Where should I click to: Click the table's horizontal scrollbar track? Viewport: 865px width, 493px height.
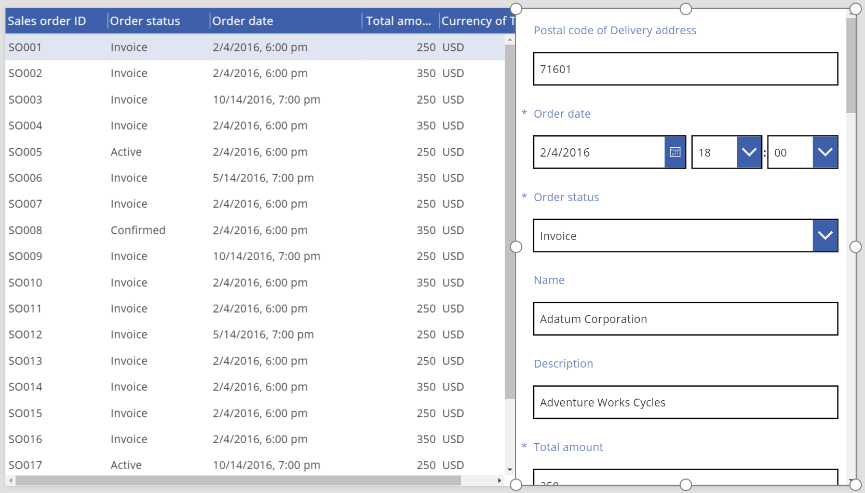(260, 481)
